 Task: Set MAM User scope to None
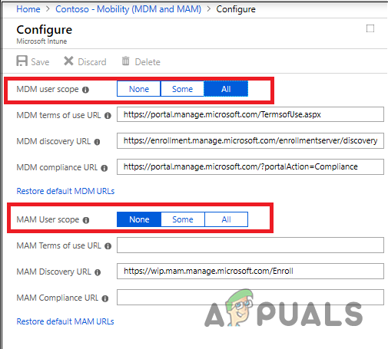click(139, 219)
